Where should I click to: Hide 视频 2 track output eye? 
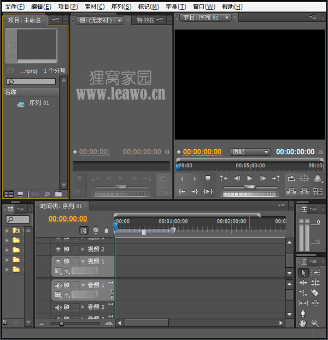coord(58,249)
